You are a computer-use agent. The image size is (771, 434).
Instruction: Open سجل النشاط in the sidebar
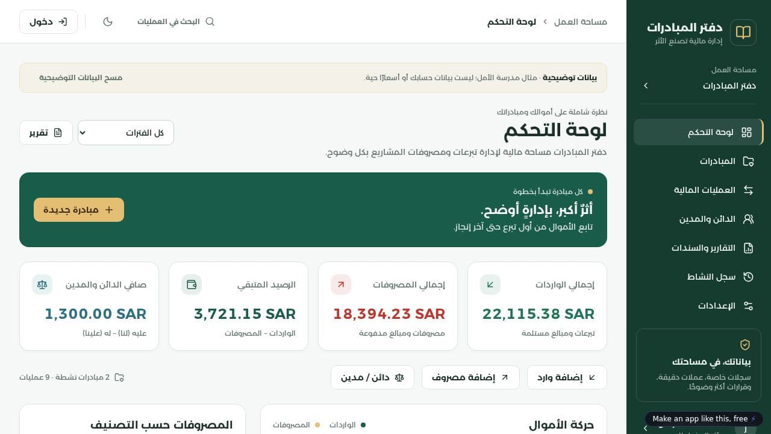click(698, 277)
